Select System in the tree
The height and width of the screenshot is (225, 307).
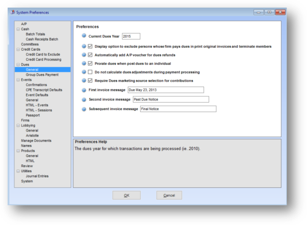tap(27, 181)
